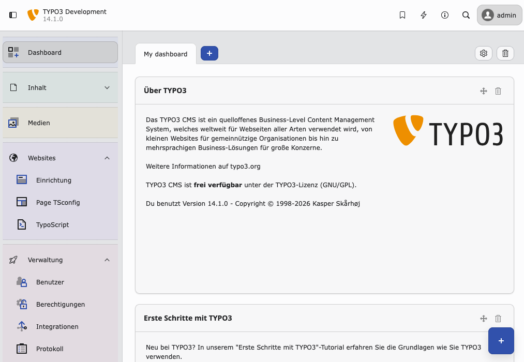Add a new dashboard tab with plus button
The image size is (524, 362).
tap(209, 53)
